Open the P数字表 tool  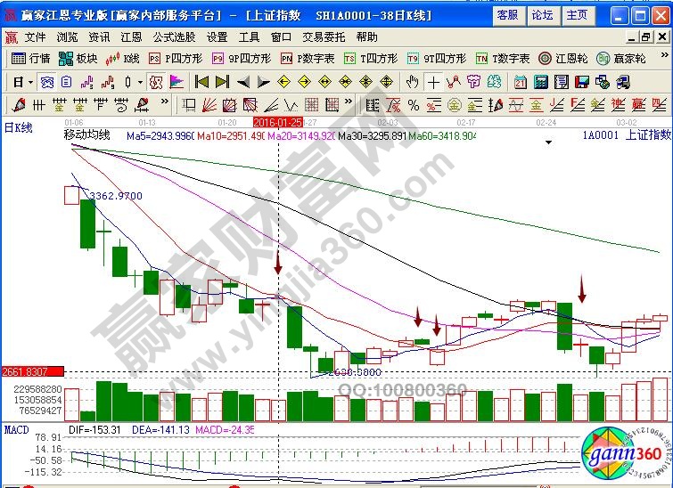[x=308, y=58]
